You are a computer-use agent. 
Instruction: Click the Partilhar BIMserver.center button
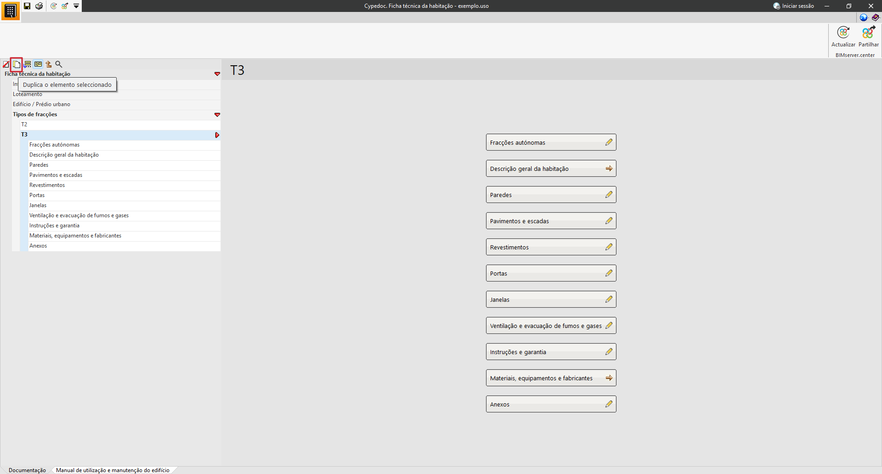pyautogui.click(x=869, y=37)
